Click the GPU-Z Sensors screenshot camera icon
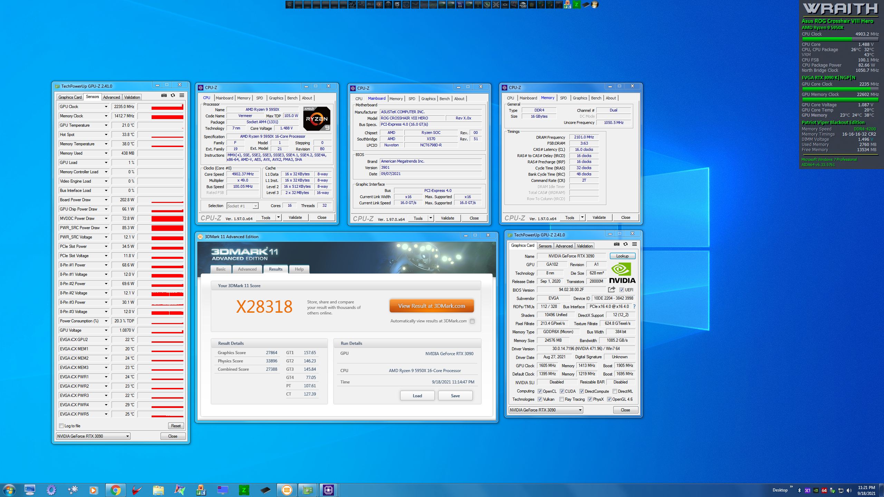884x497 pixels. (x=164, y=95)
